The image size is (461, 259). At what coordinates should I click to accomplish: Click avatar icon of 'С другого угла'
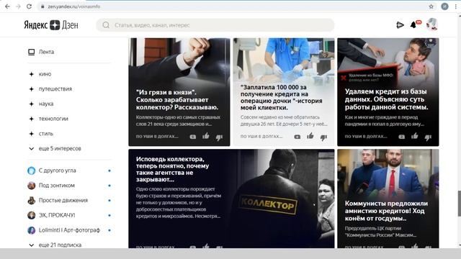tap(32, 171)
